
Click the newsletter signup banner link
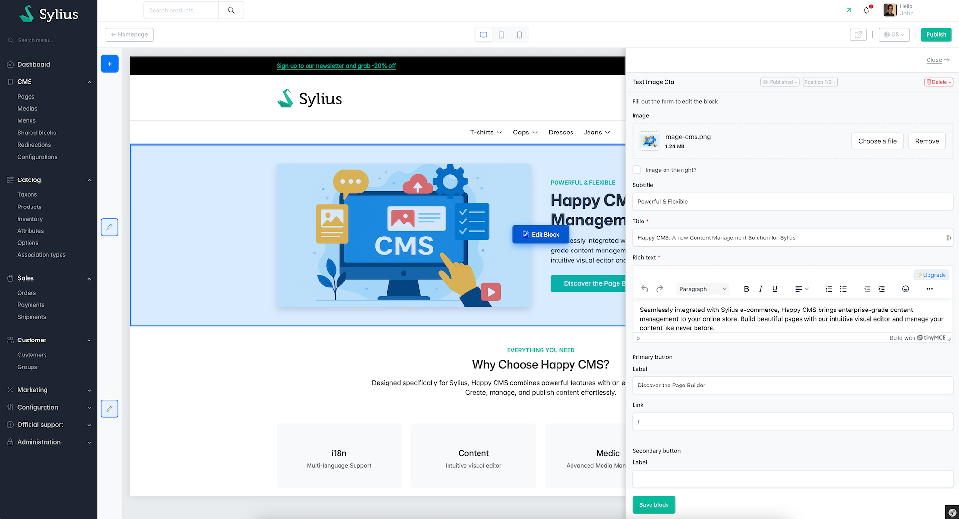[336, 66]
